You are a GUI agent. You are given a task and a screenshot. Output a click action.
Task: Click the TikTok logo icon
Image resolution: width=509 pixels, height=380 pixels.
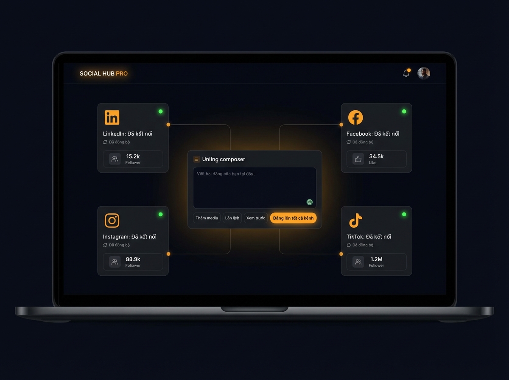355,221
